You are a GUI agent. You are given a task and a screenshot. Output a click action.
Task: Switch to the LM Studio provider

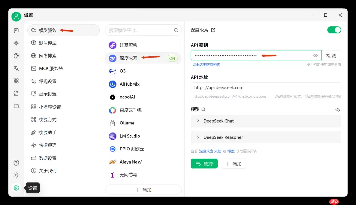click(143, 136)
